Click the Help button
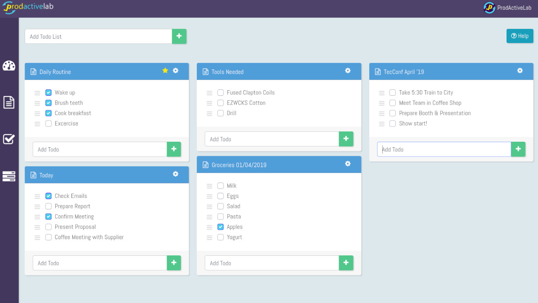The height and width of the screenshot is (303, 538). [x=520, y=36]
